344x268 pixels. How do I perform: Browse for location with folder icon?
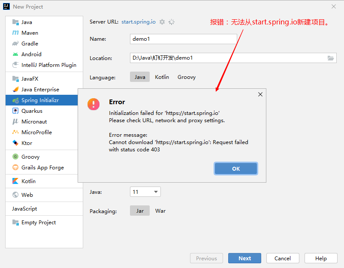point(331,58)
